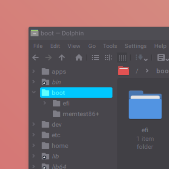Expand the dev folder in the tree
The height and width of the screenshot is (169, 169).
(x=34, y=124)
